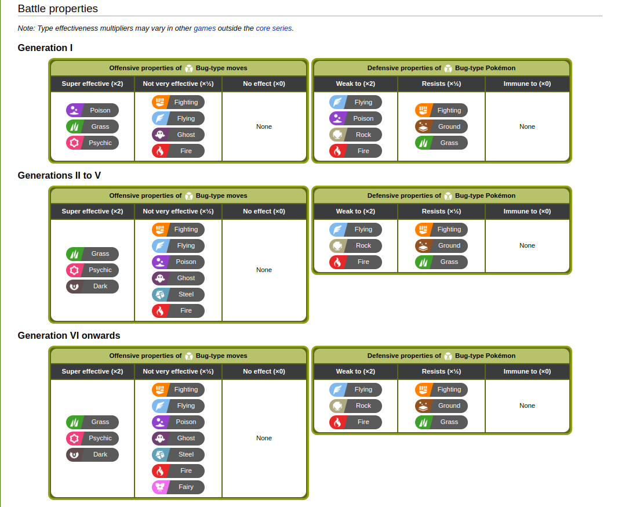
Task: Click Poison in Generation I Weak to column
Action: click(x=355, y=118)
